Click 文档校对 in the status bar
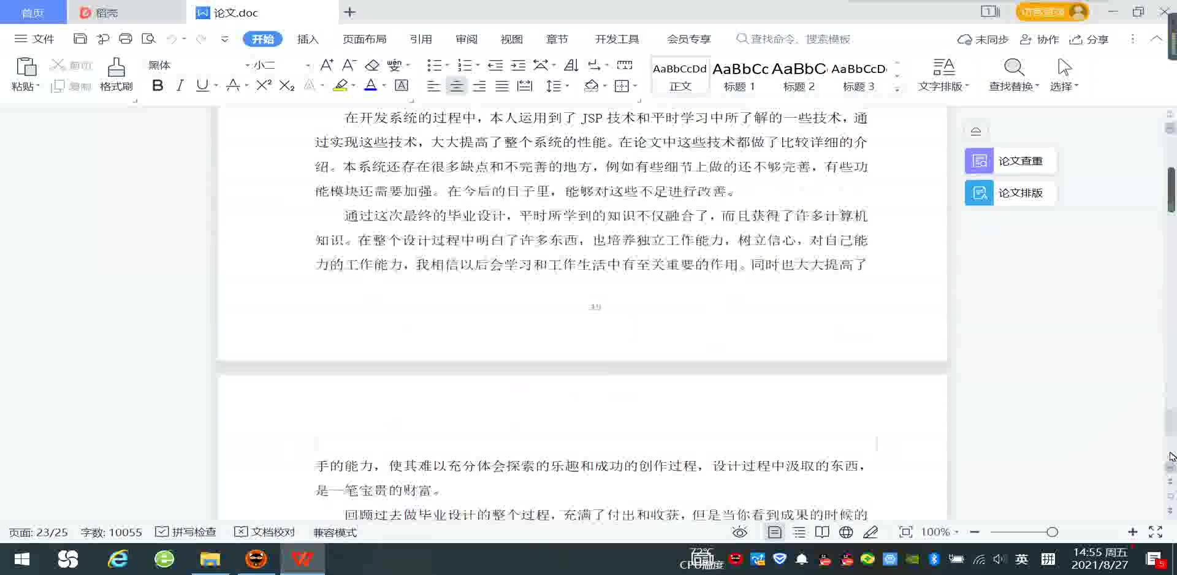Viewport: 1177px width, 575px height. point(265,532)
